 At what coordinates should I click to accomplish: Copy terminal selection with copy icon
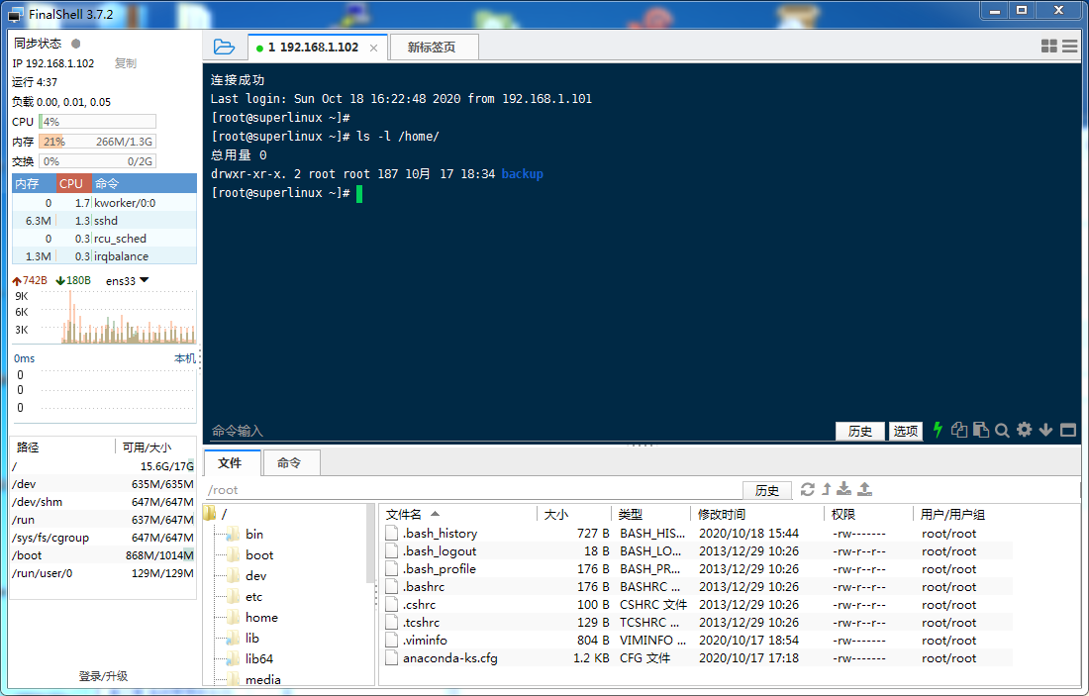959,430
